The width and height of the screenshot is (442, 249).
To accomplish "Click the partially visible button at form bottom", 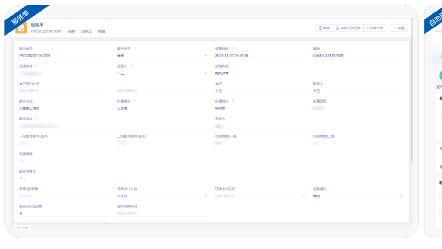I will [x=22, y=227].
